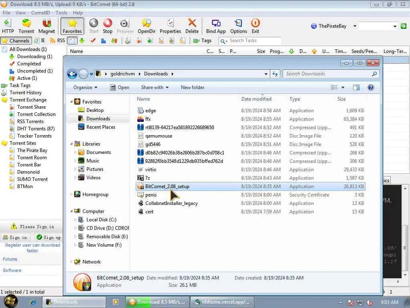Click the RSS feed button
Screen dimensions: 410x308
[x=57, y=41]
